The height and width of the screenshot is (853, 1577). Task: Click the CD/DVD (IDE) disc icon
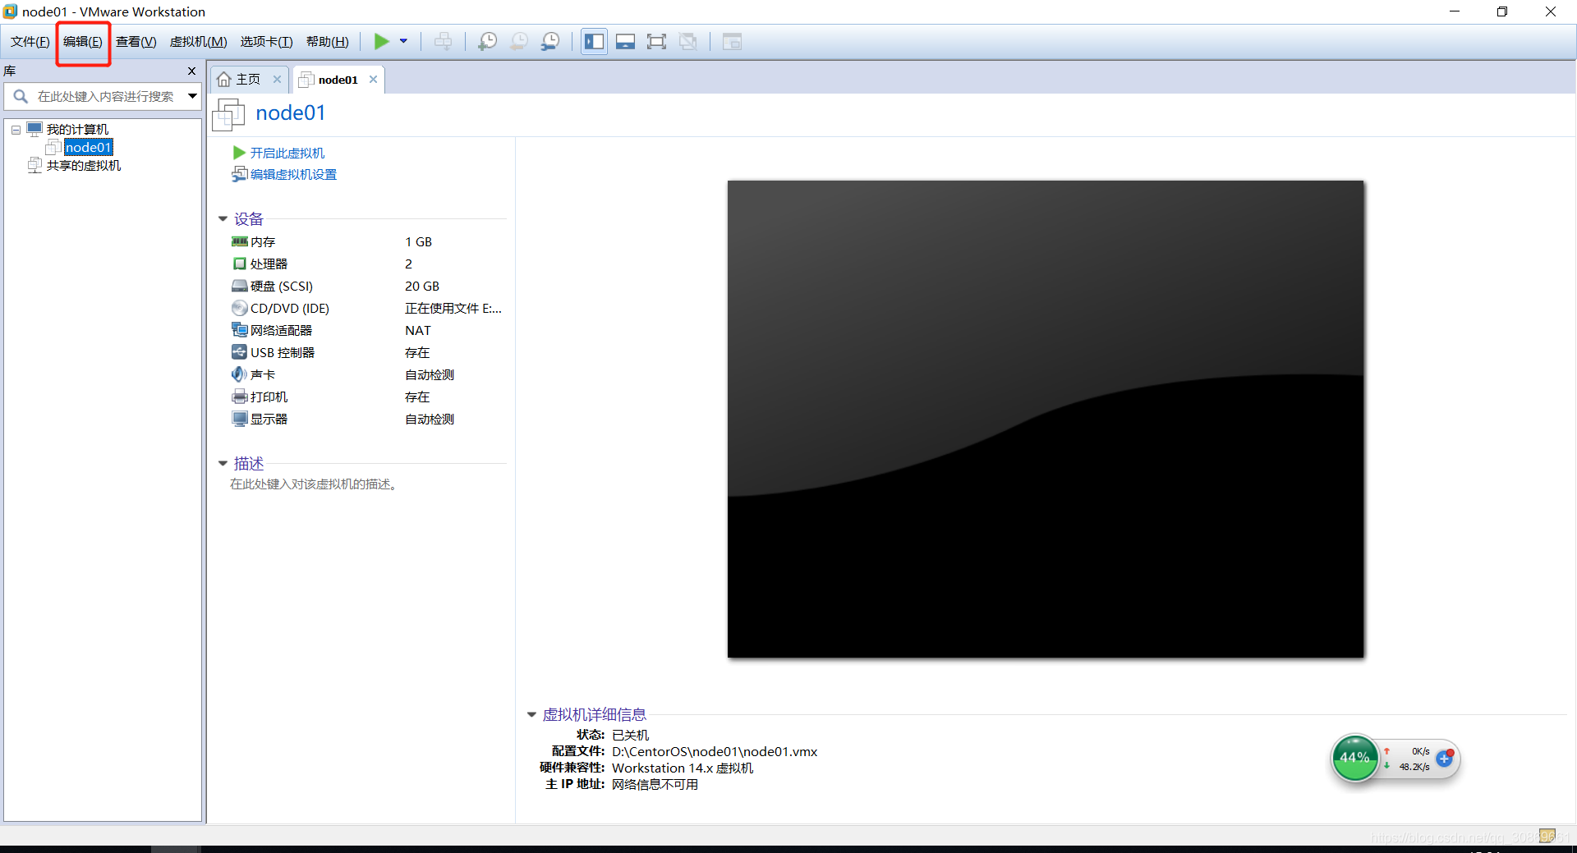pos(240,308)
